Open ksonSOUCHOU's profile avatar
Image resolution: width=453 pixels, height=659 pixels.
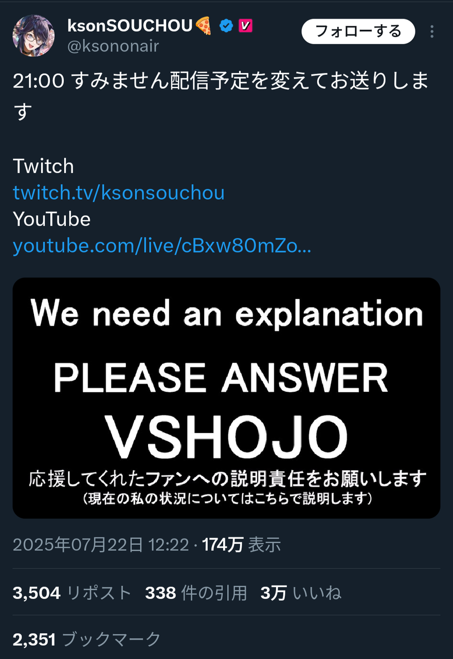[x=33, y=36]
